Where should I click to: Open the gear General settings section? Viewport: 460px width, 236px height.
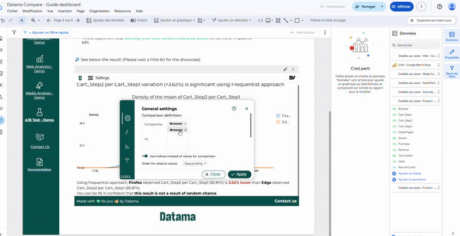click(127, 118)
